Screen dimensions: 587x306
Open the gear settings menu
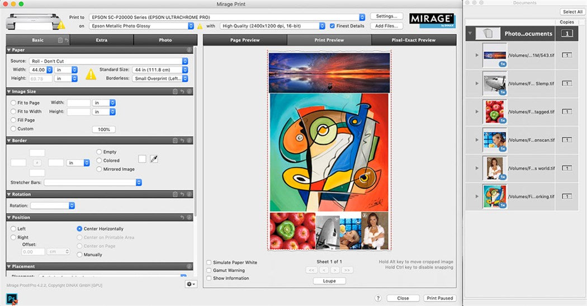(191, 284)
